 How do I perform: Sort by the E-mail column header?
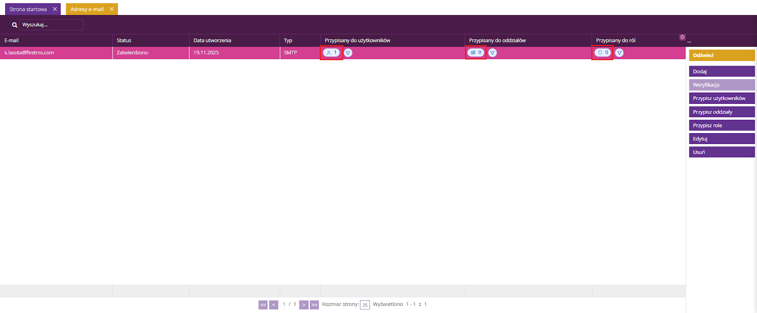tap(56, 40)
